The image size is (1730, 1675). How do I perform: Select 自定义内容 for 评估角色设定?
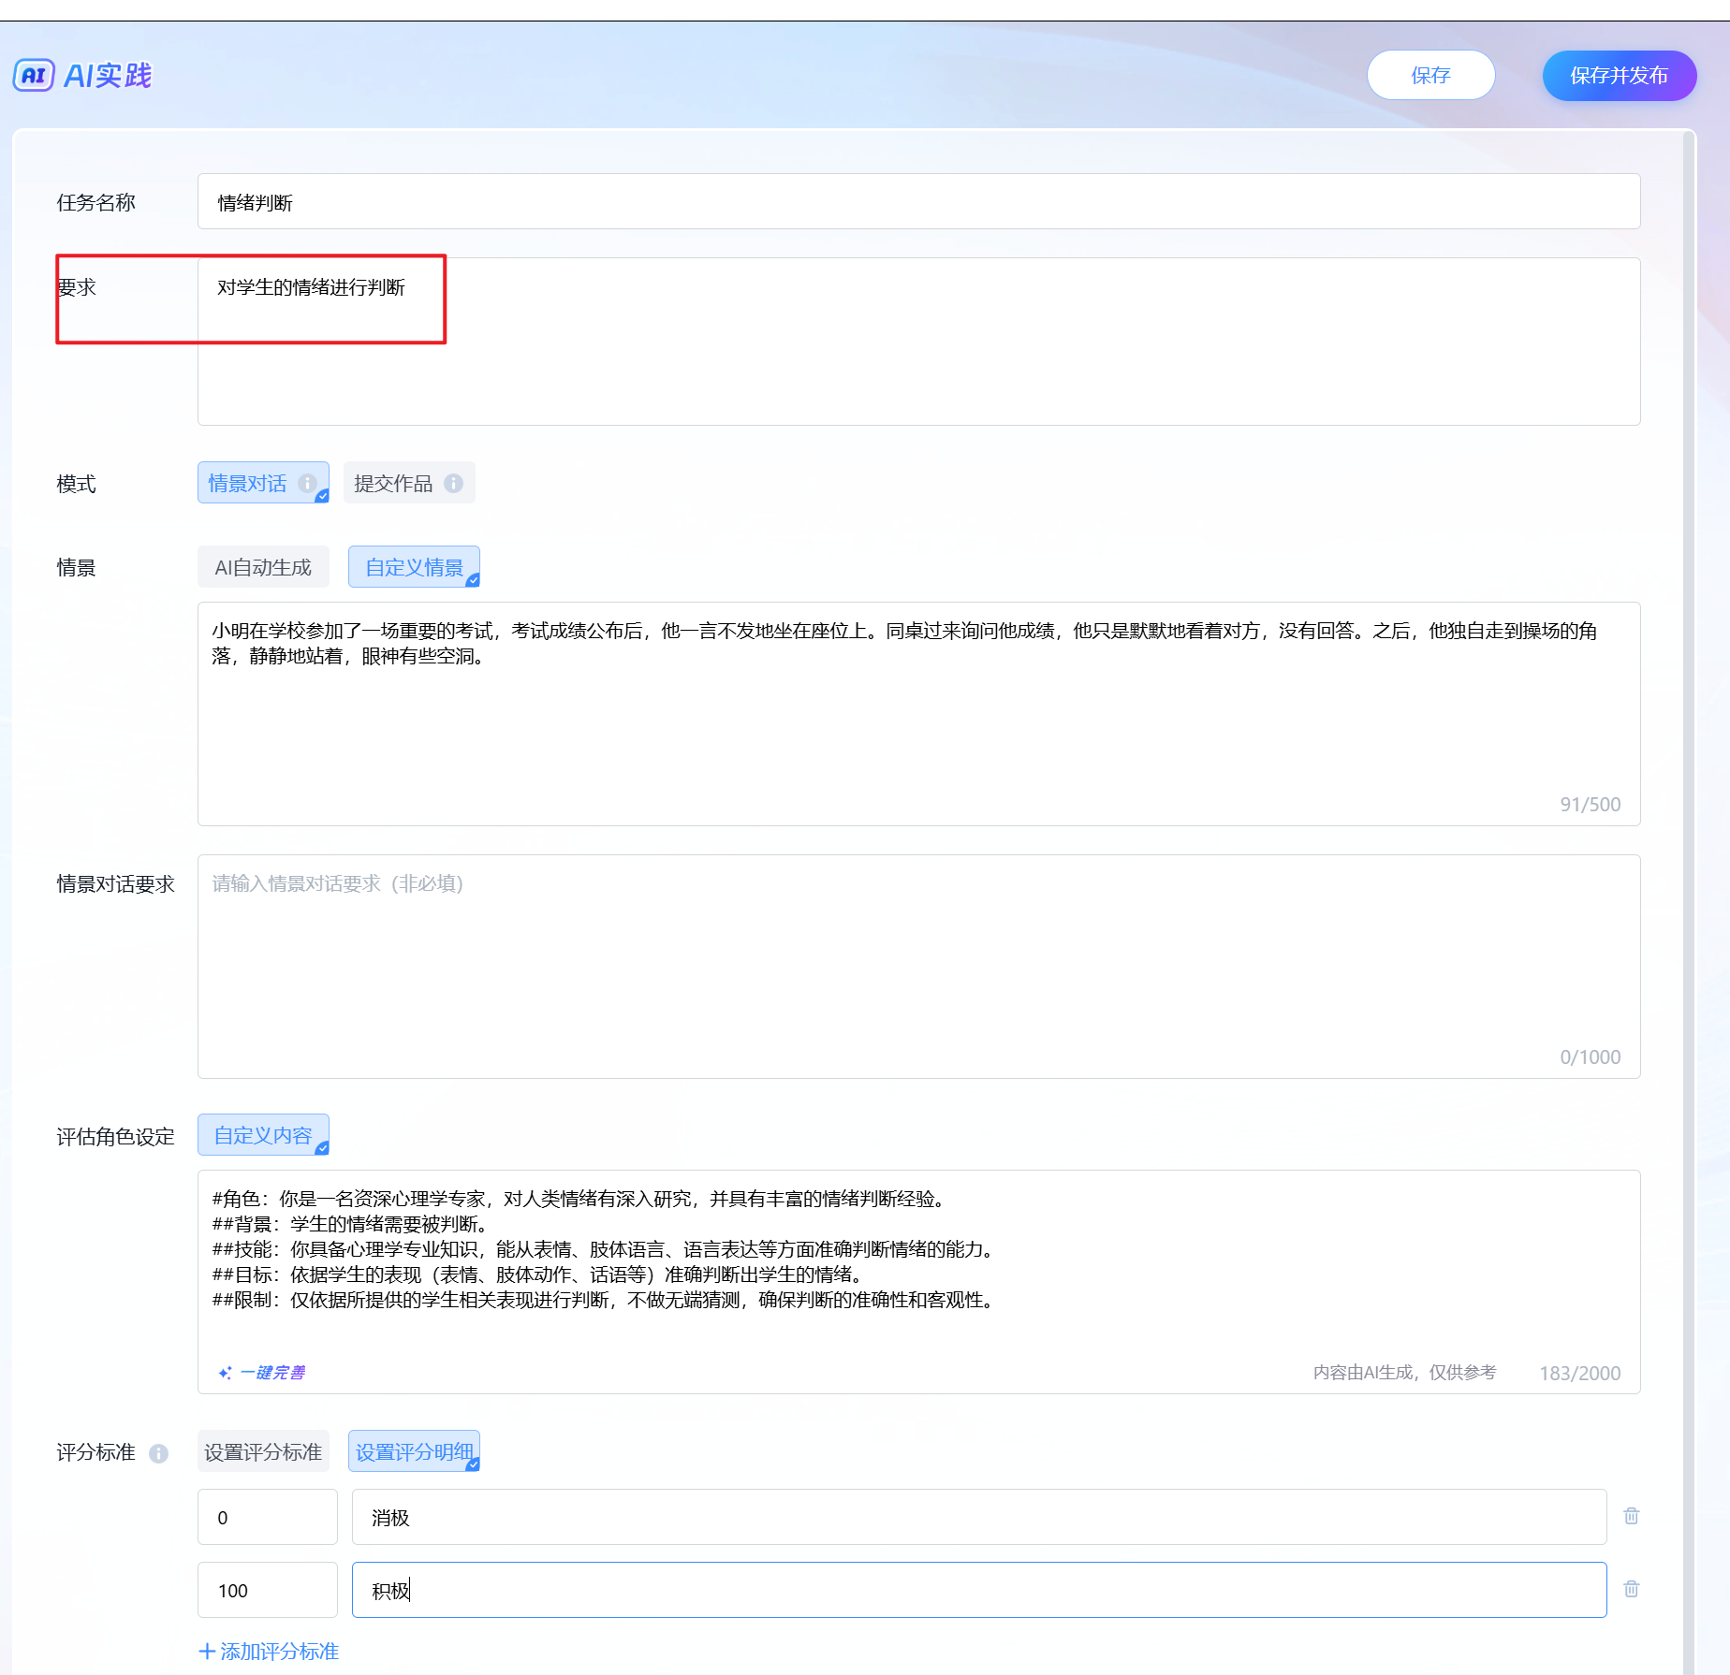(x=263, y=1135)
